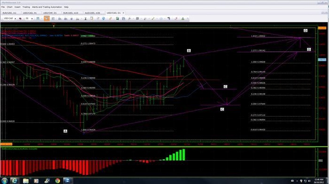Open the Chart menu
The height and width of the screenshot is (184, 329).
click(10, 7)
